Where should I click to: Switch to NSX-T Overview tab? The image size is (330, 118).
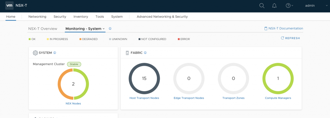click(43, 29)
